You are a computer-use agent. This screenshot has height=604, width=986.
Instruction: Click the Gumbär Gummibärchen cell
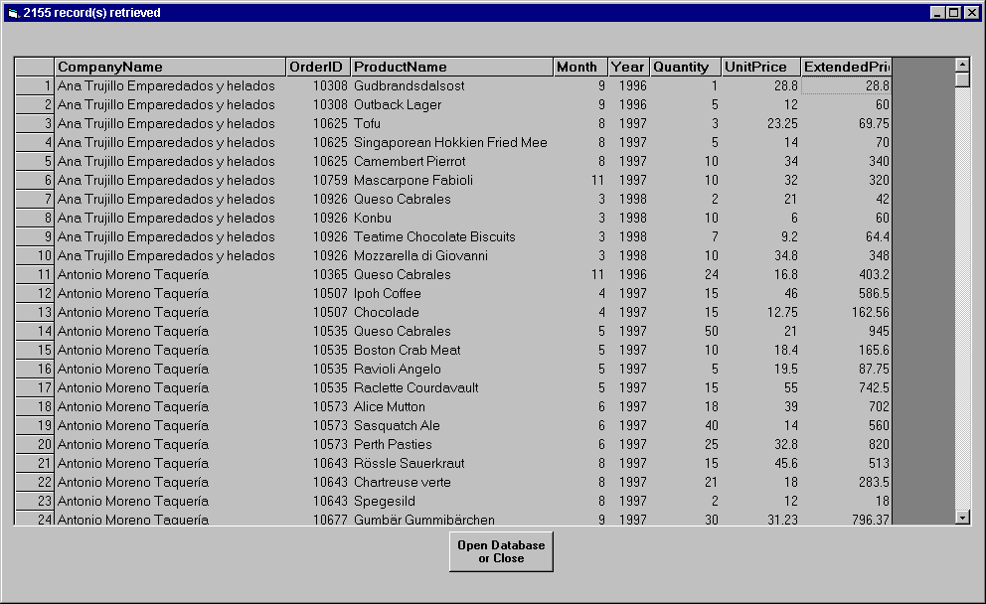click(451, 519)
